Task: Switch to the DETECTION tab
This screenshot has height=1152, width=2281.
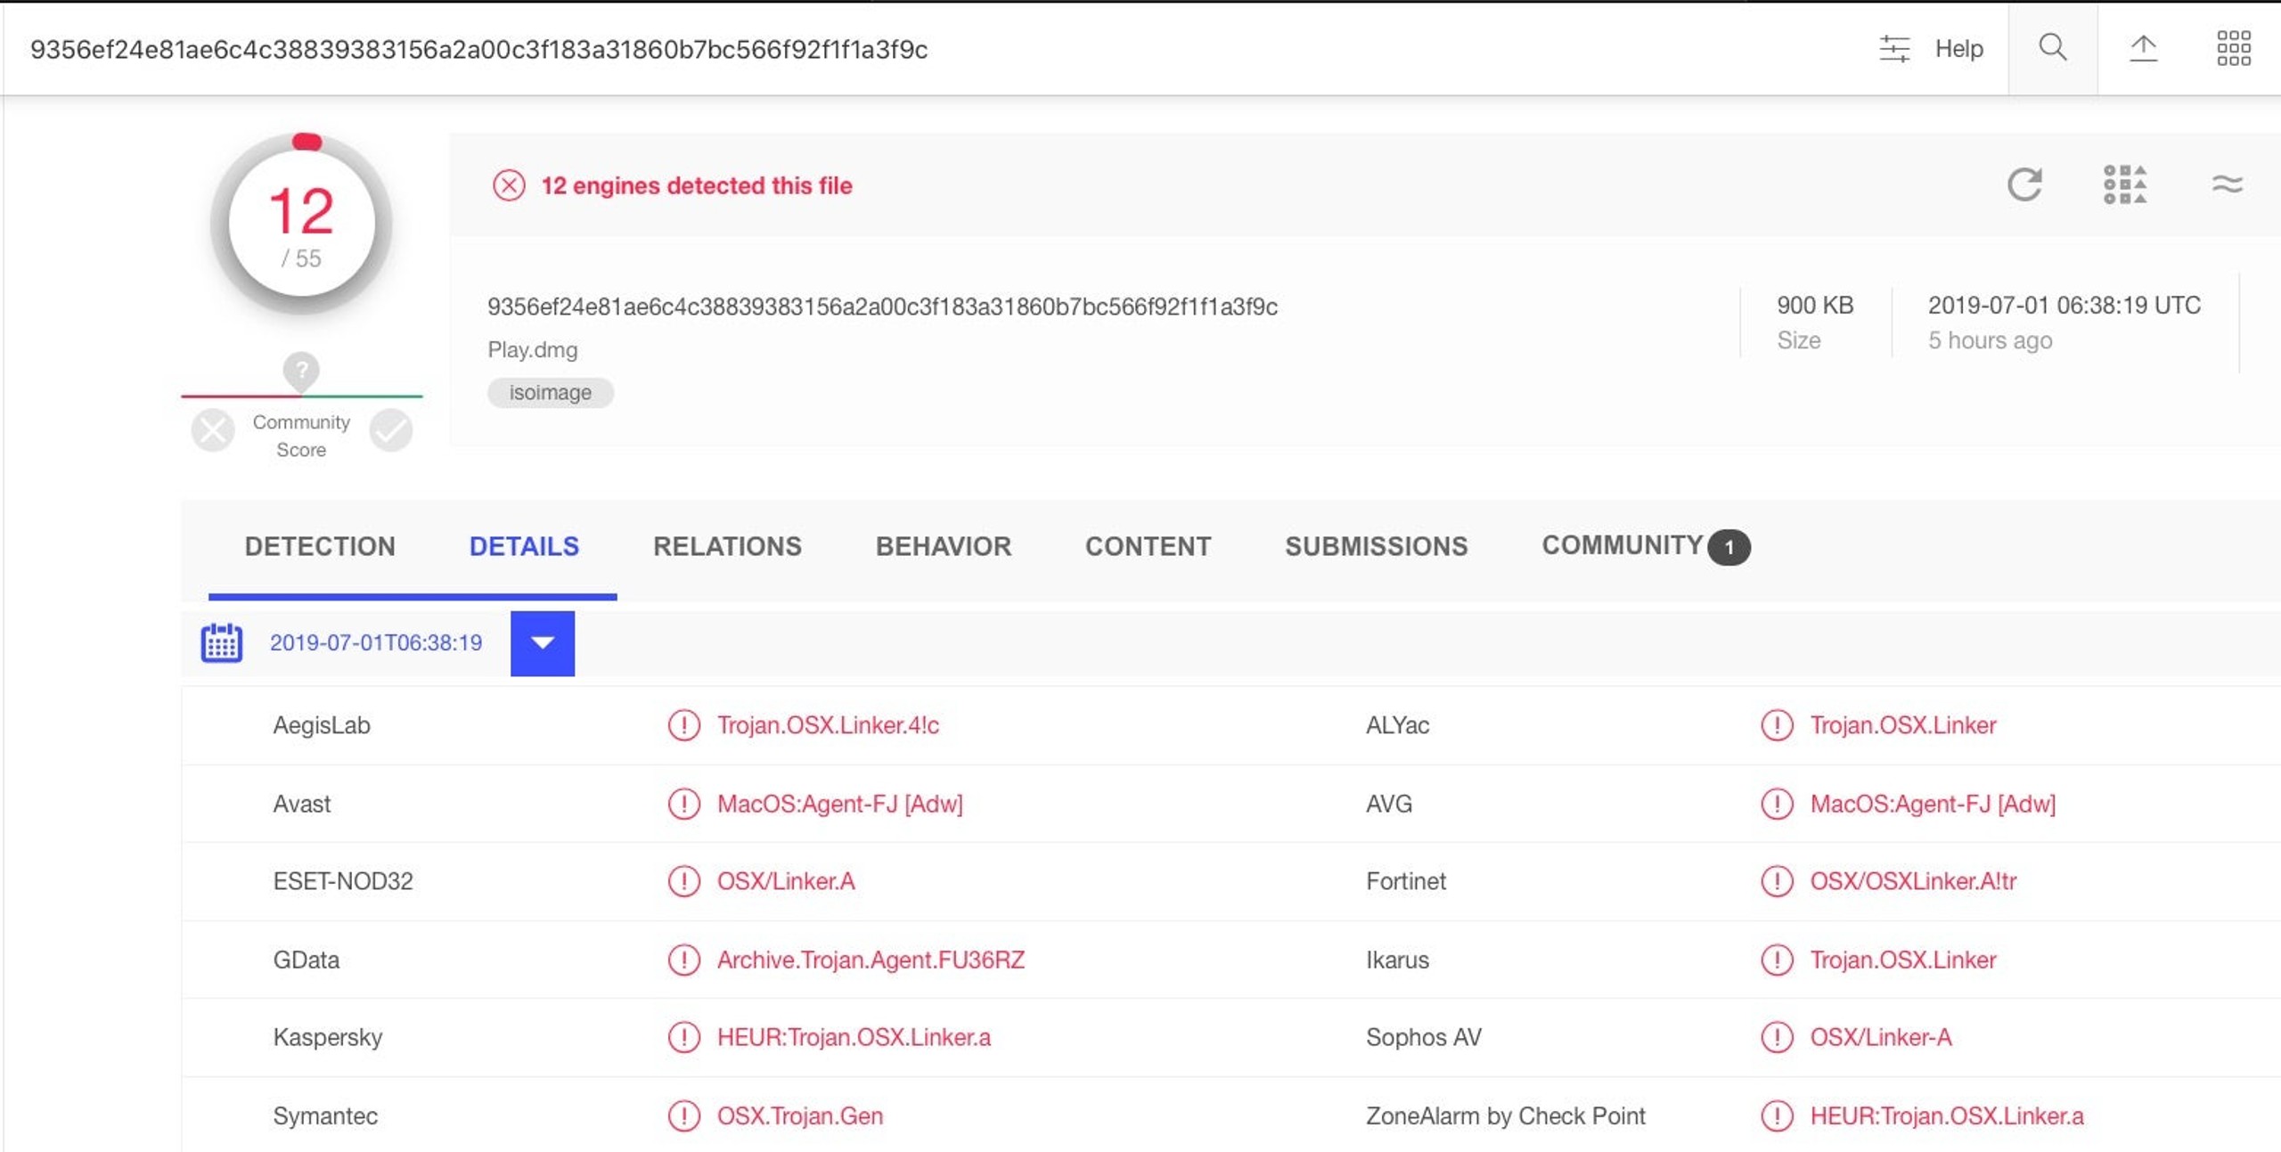Action: pyautogui.click(x=320, y=546)
